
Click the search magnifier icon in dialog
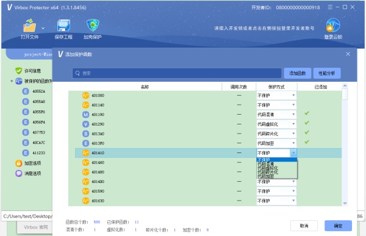(77, 73)
